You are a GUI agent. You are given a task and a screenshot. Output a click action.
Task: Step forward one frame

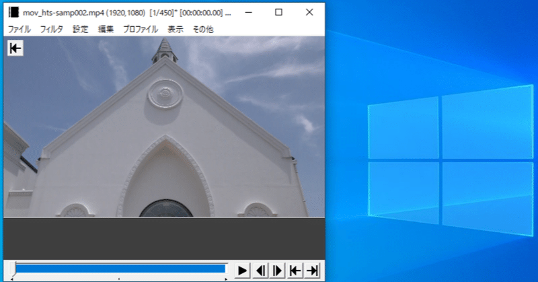(x=277, y=271)
